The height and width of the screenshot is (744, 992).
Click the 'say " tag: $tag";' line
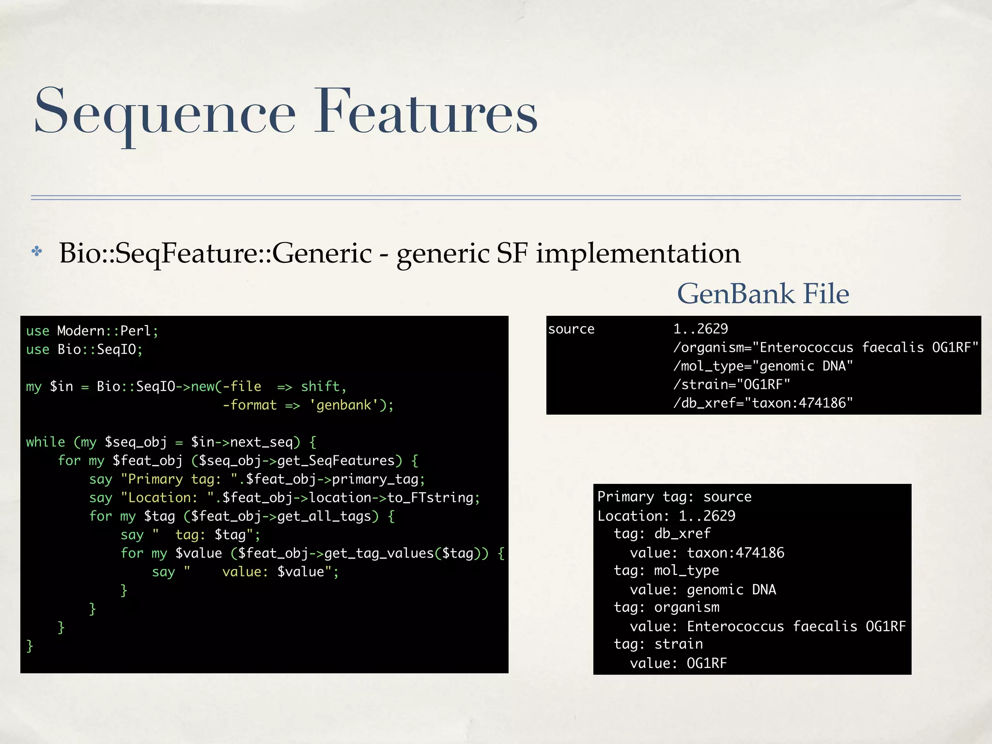coord(191,535)
